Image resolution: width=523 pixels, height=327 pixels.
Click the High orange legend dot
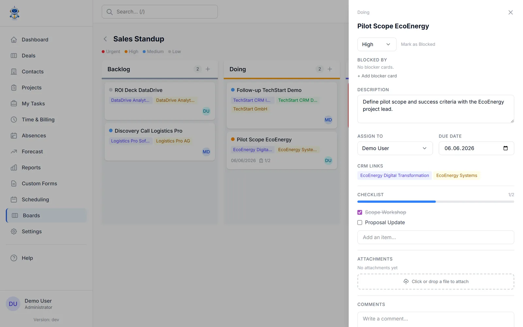coord(126,52)
